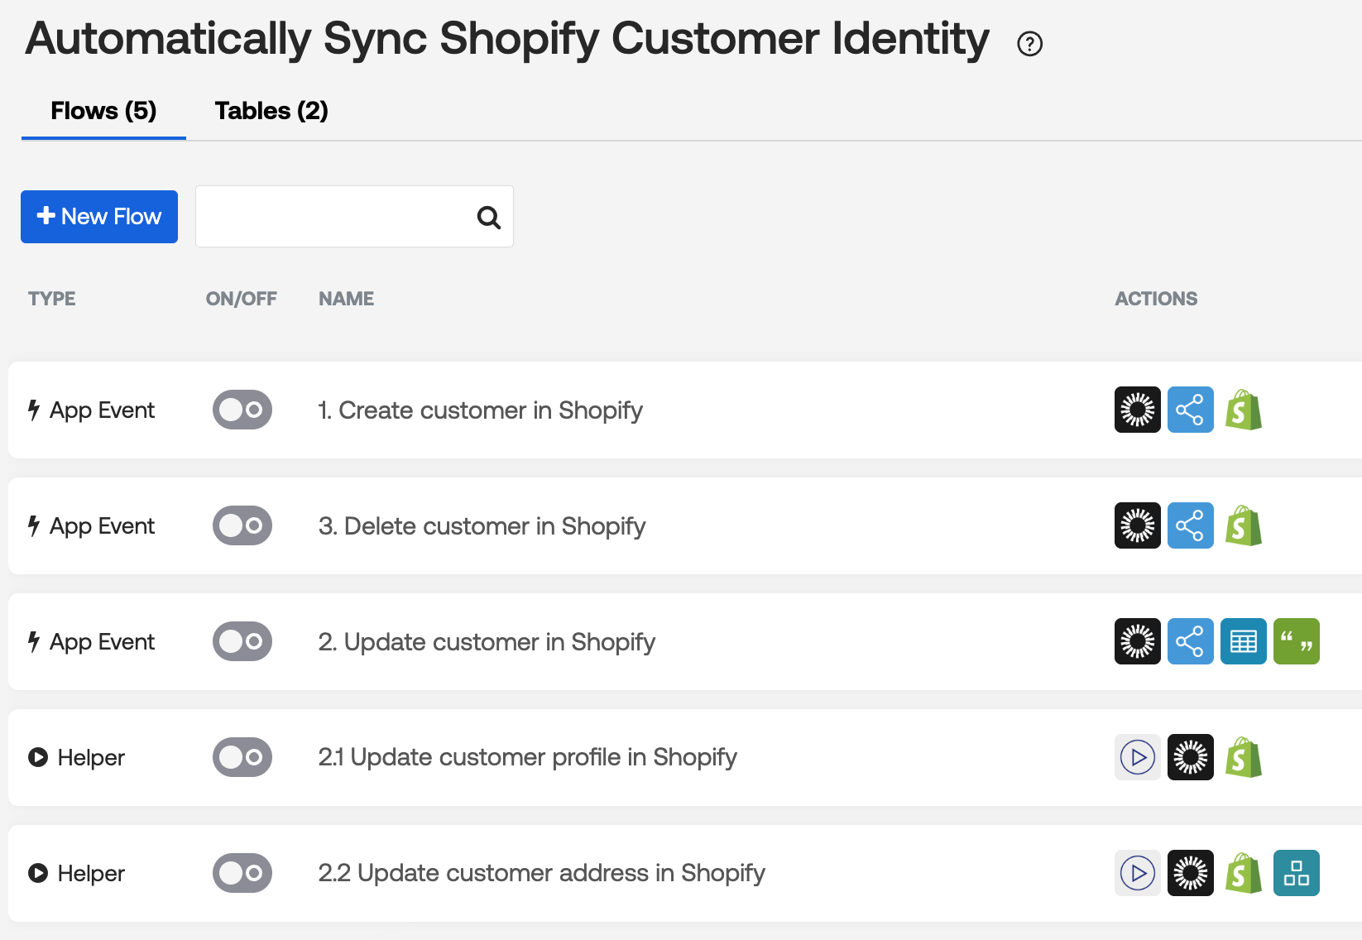1362x940 pixels.
Task: Click black sunburst icon in Delete customer row
Action: click(1138, 525)
